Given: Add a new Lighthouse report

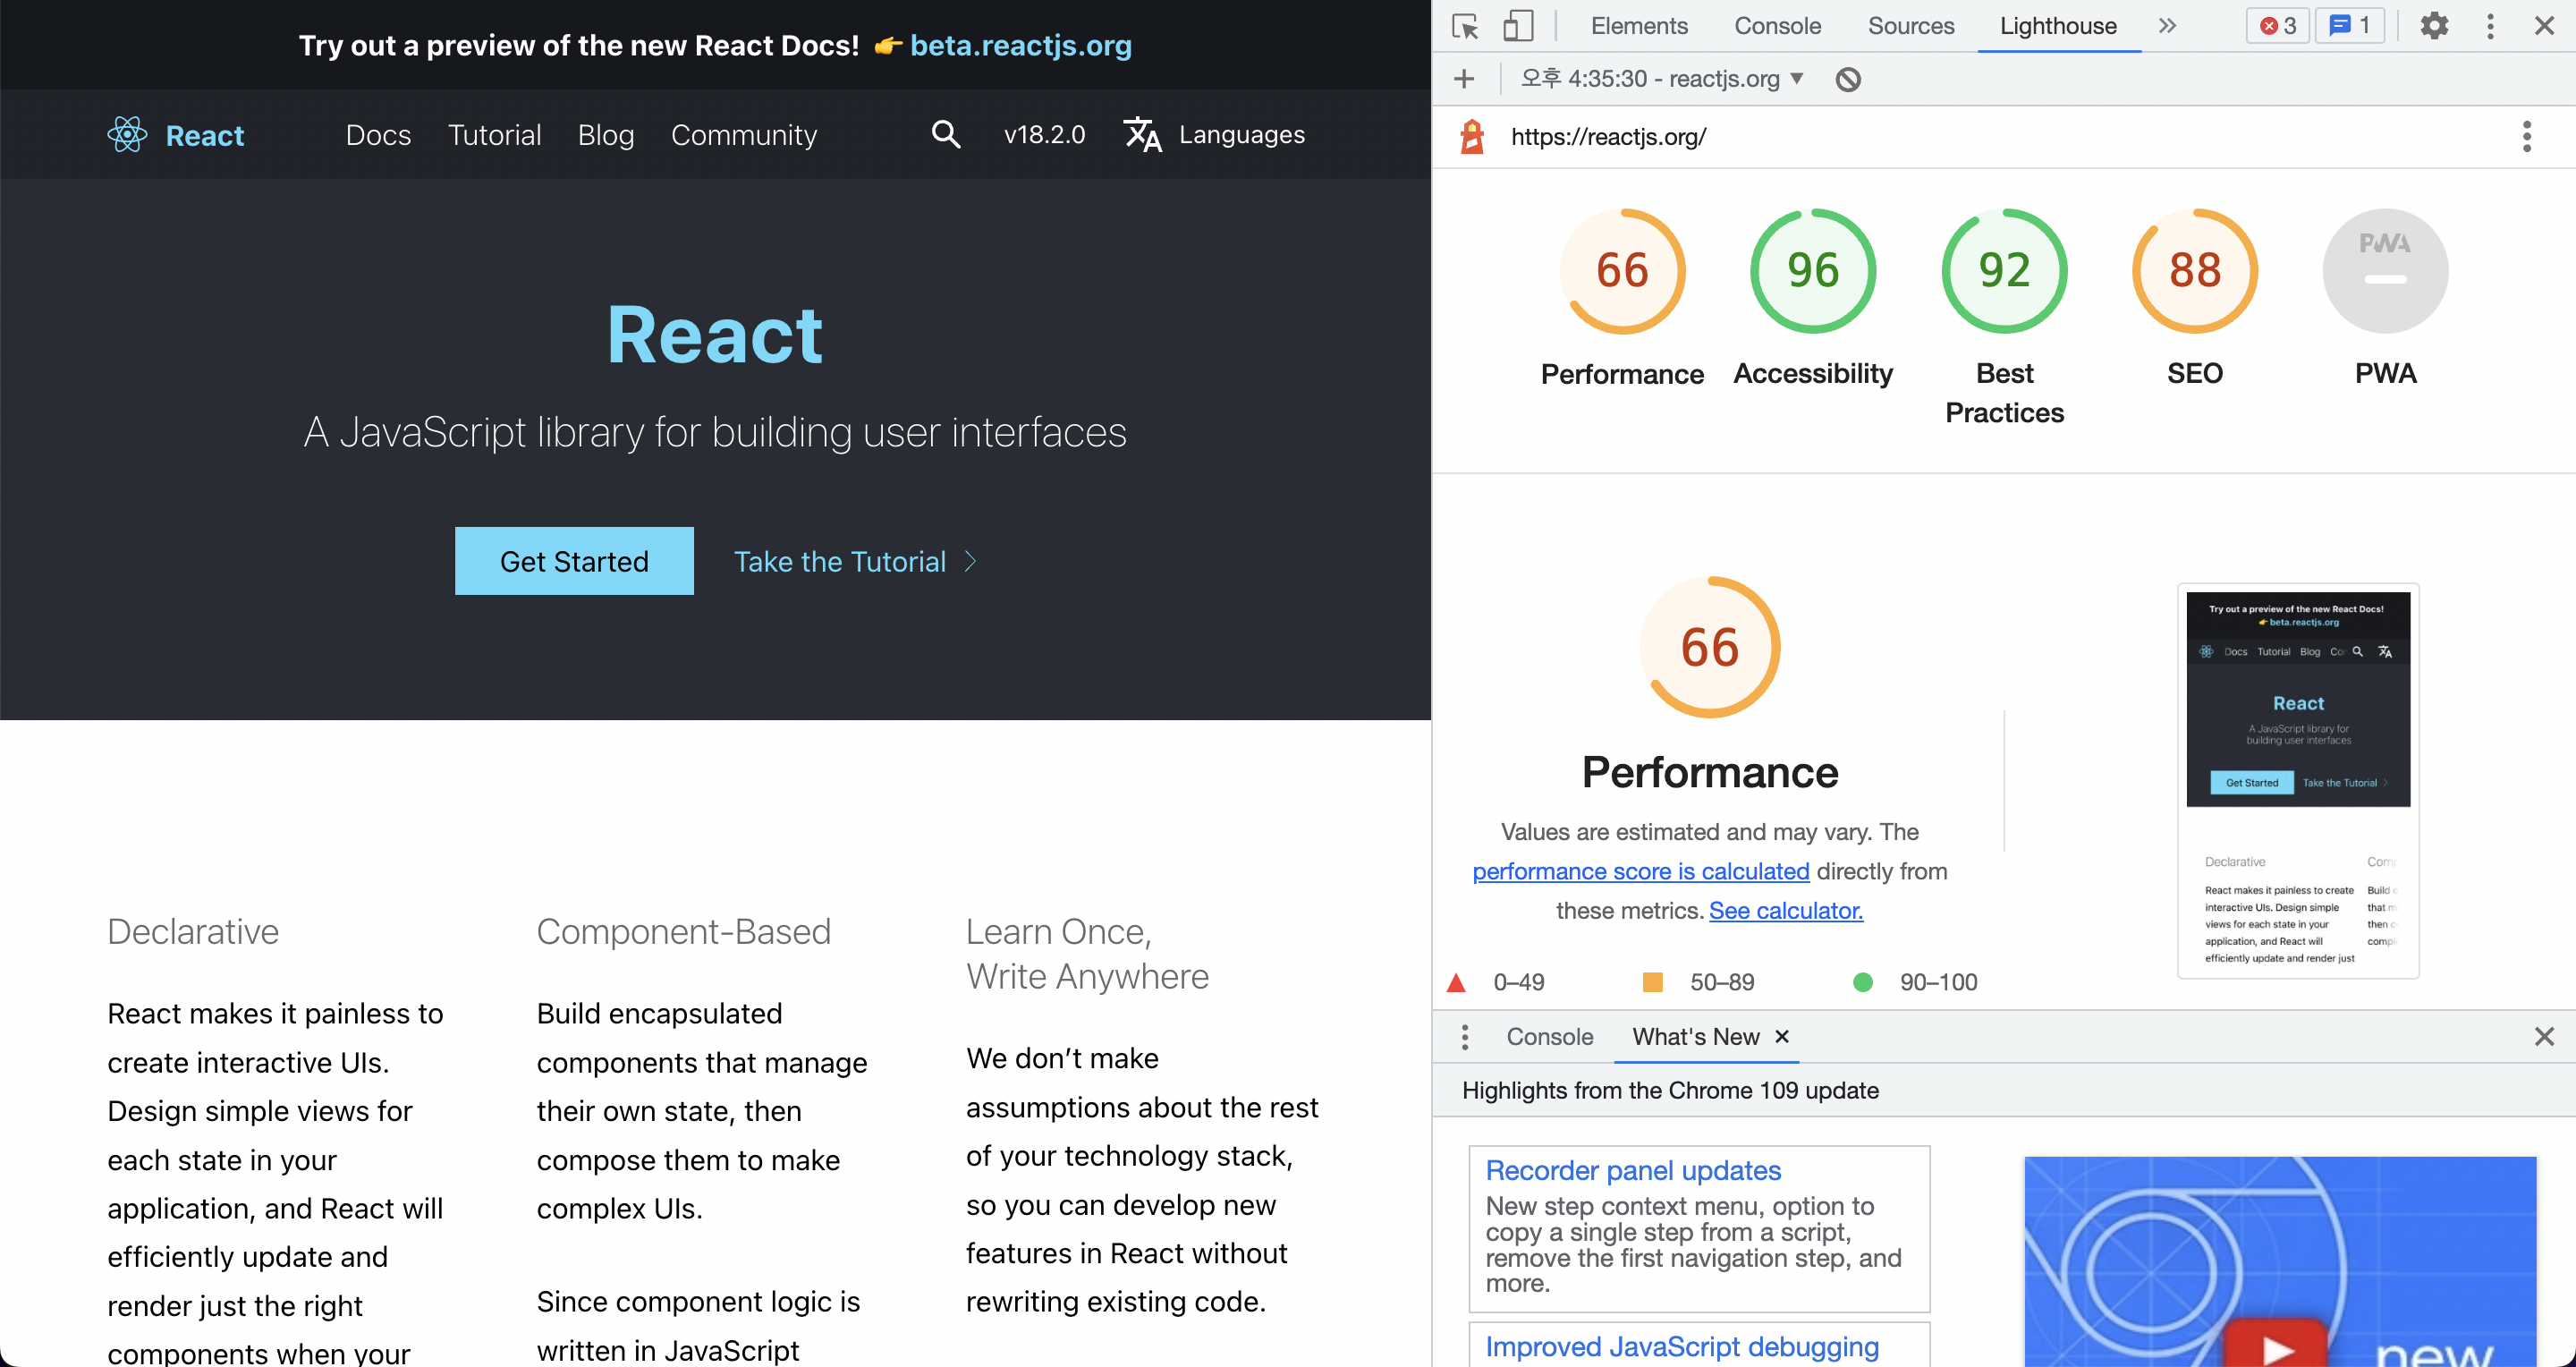Looking at the screenshot, I should pos(1464,79).
